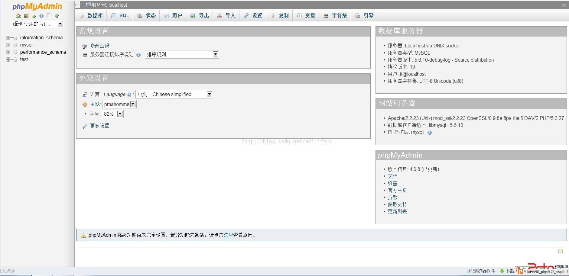This screenshot has height=276, width=569.
Task: Open the small console window icon at bottom right
Action: (560, 251)
